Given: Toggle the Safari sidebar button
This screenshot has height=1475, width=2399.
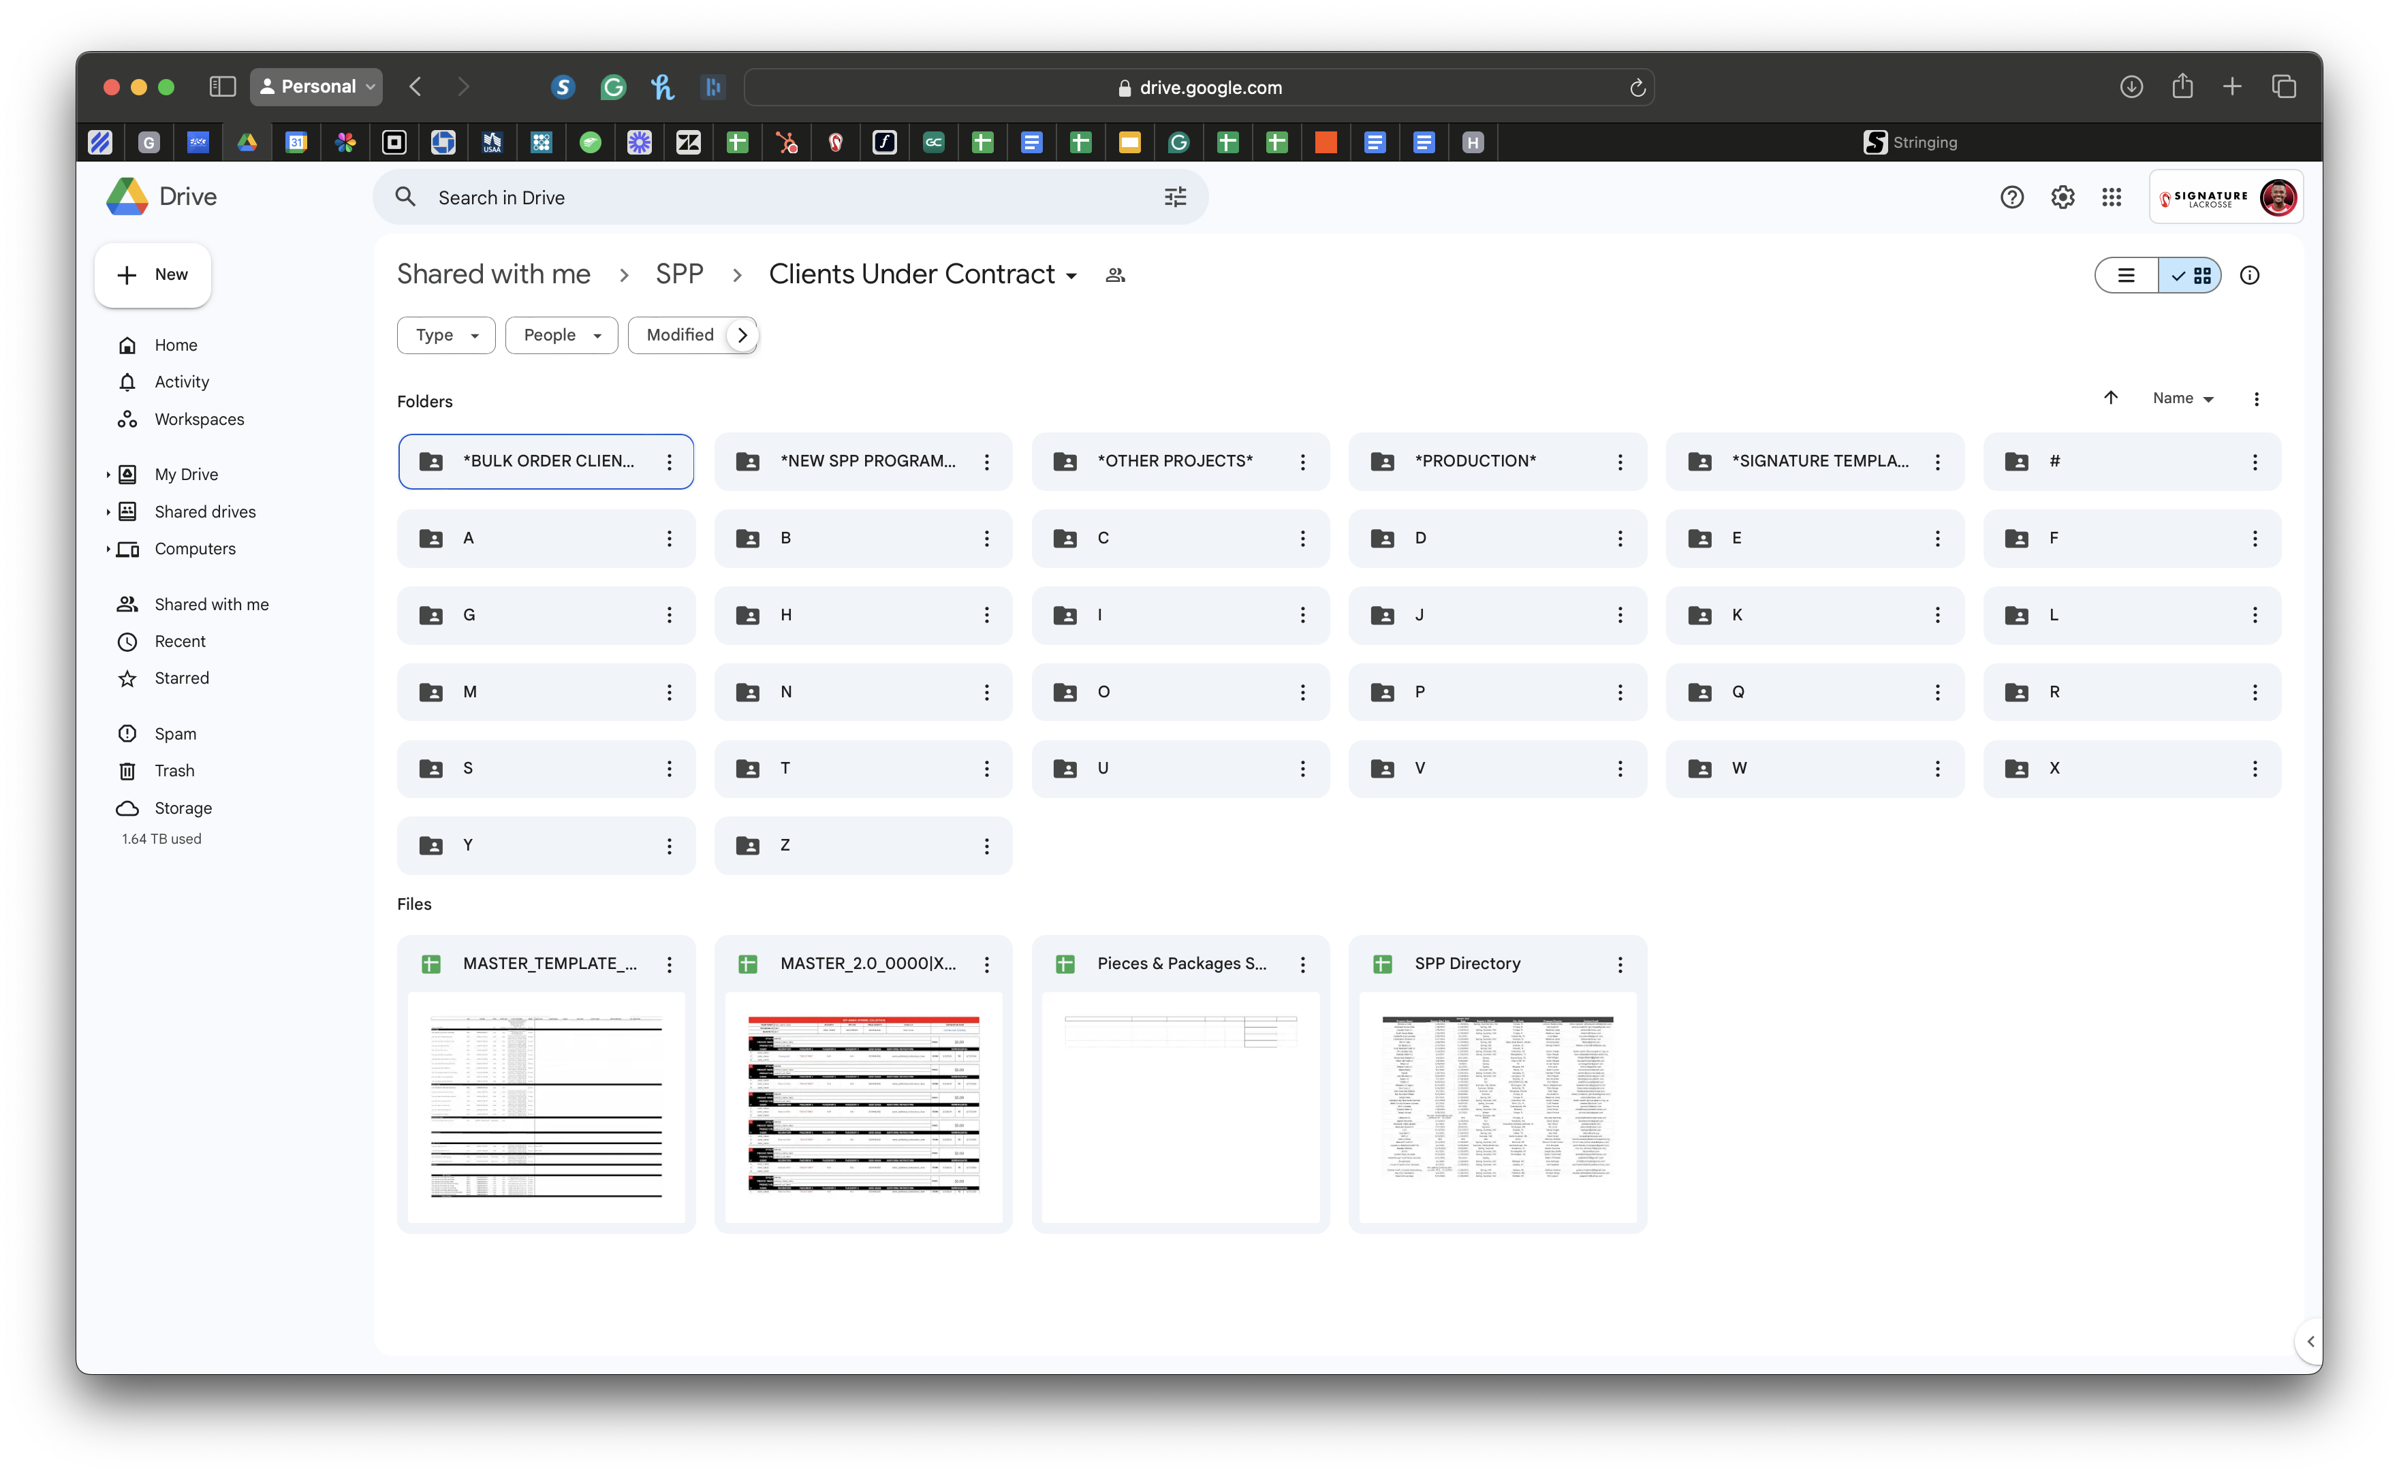Looking at the screenshot, I should point(223,86).
